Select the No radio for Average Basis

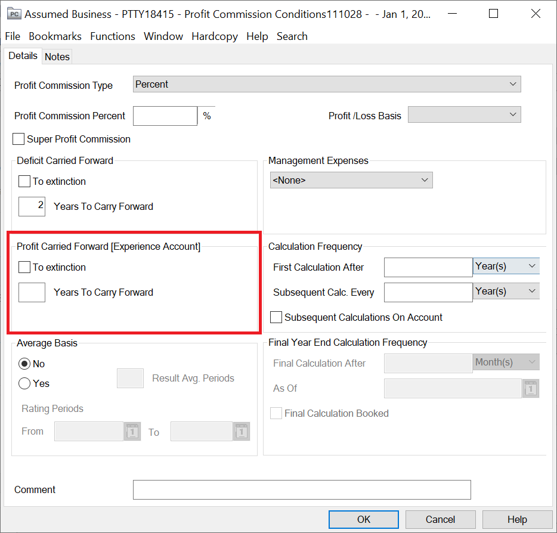tap(24, 364)
